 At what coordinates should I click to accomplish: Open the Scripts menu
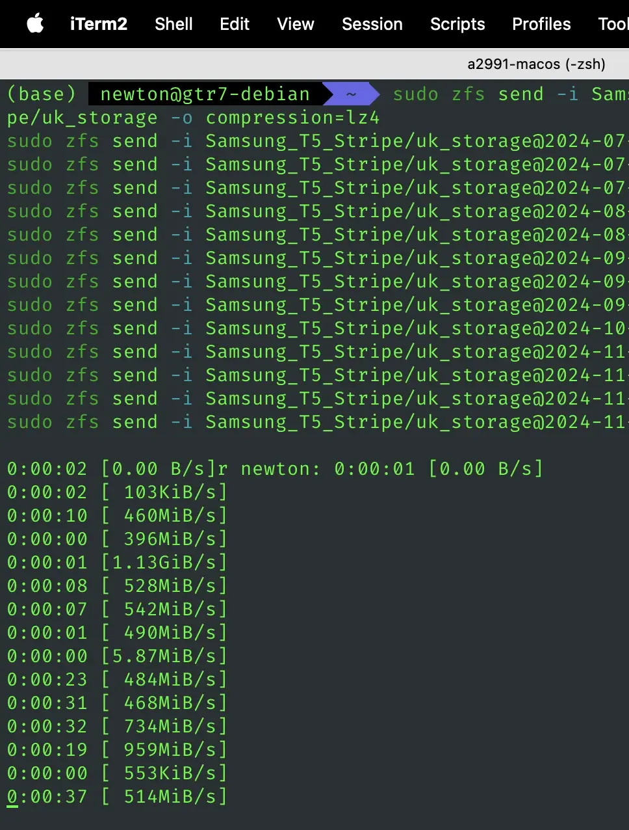coord(457,24)
